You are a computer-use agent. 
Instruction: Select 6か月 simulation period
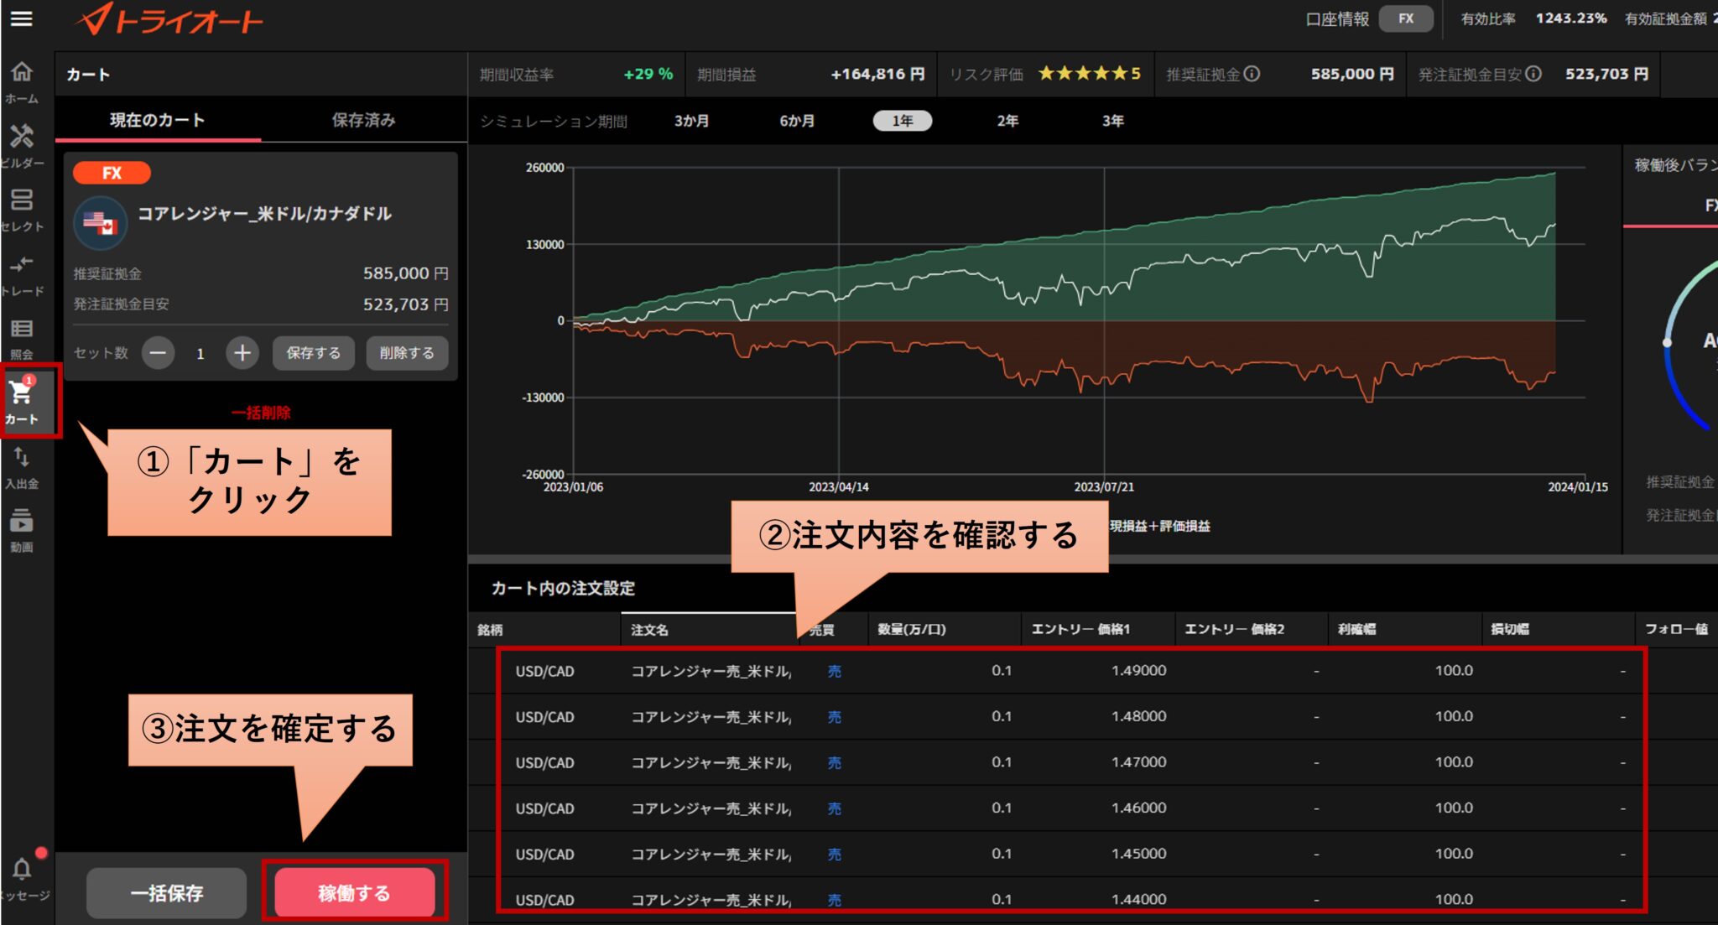pos(797,121)
